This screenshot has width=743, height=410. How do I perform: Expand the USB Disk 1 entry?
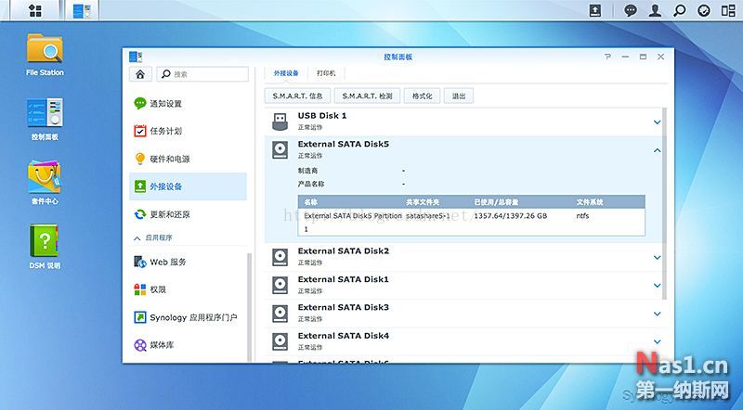tap(657, 122)
